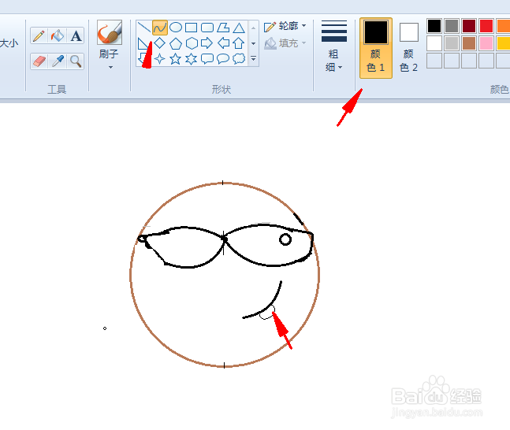This screenshot has width=510, height=430.
Task: Select the Pencil tool
Action: [x=39, y=35]
